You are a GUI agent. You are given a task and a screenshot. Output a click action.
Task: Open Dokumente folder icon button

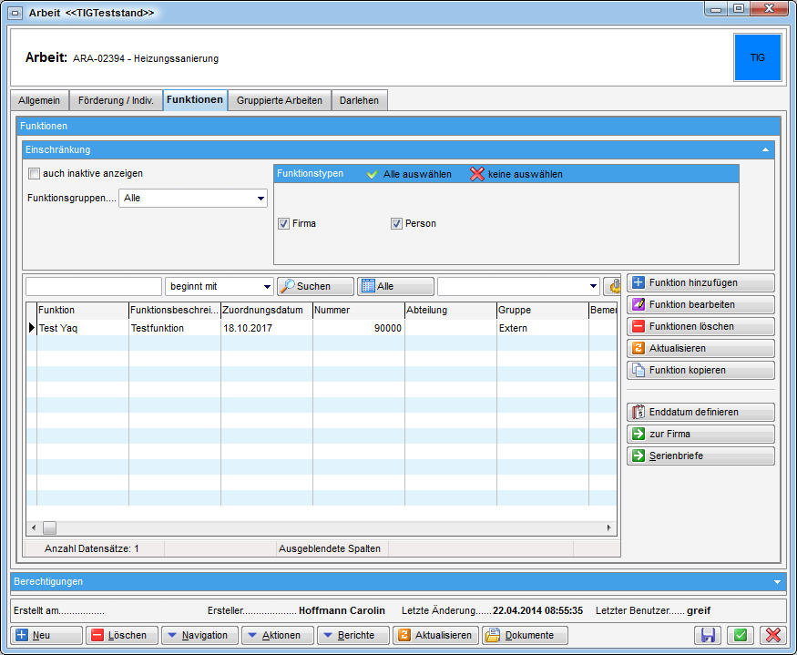(x=526, y=635)
